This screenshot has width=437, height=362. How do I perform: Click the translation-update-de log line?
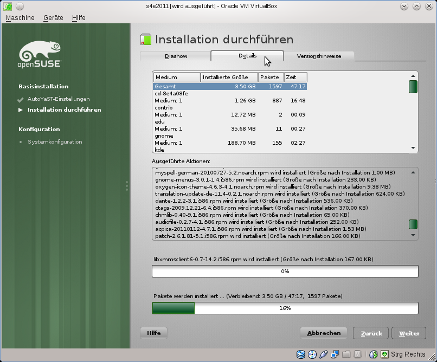tap(280, 193)
